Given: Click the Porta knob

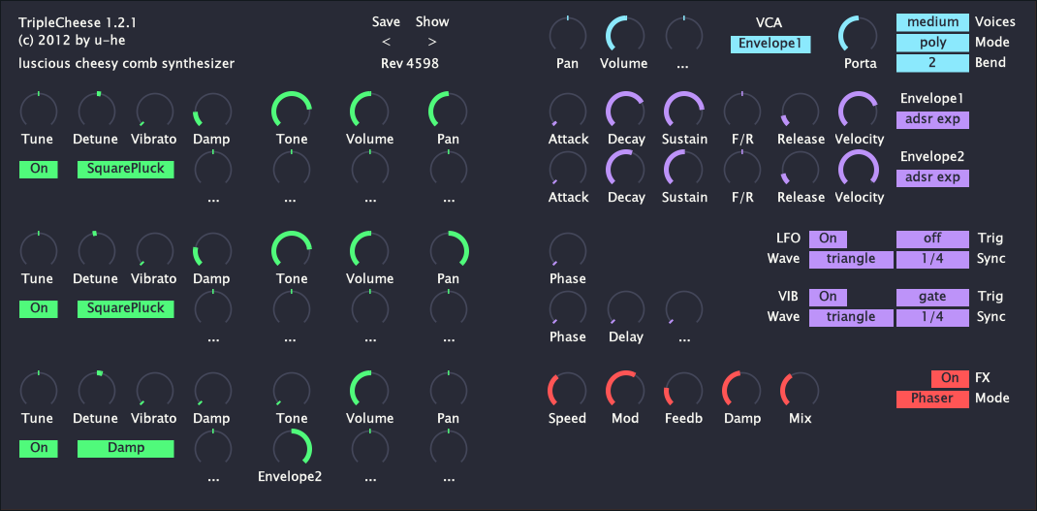Looking at the screenshot, I should [858, 34].
